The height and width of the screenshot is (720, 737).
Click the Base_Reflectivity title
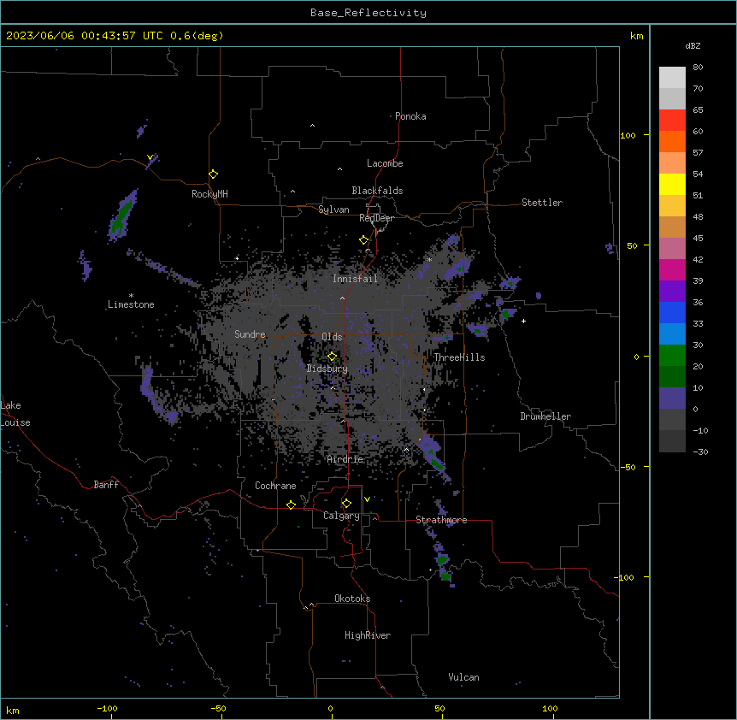coord(368,13)
